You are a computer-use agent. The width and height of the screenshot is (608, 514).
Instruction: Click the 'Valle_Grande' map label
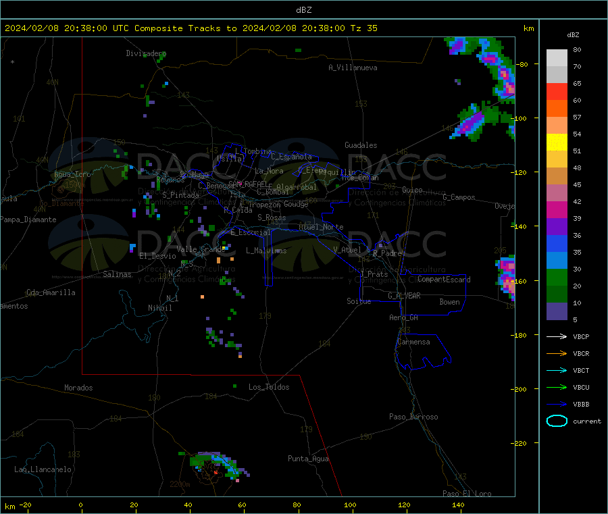201,249
